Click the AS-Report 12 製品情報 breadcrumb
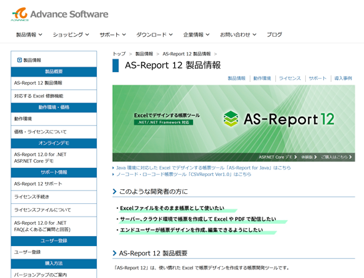 click(x=186, y=54)
